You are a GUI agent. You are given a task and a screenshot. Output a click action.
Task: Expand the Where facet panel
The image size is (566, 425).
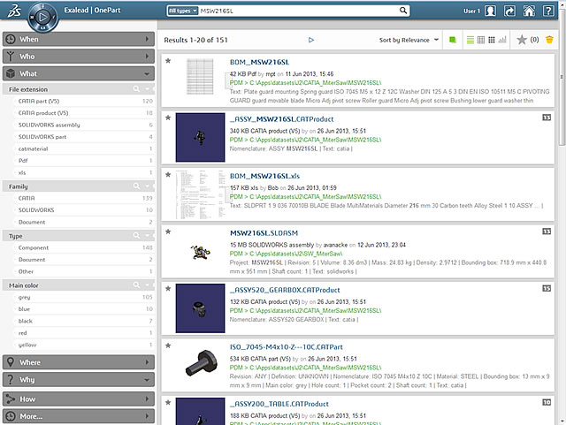click(79, 362)
